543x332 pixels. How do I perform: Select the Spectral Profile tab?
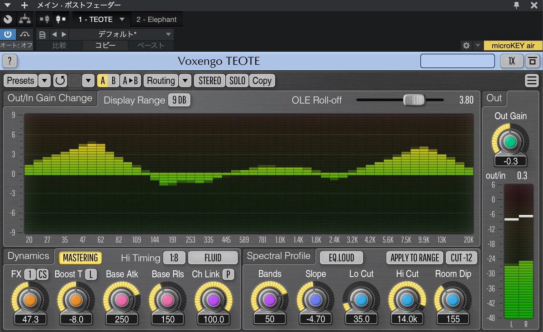pyautogui.click(x=278, y=256)
